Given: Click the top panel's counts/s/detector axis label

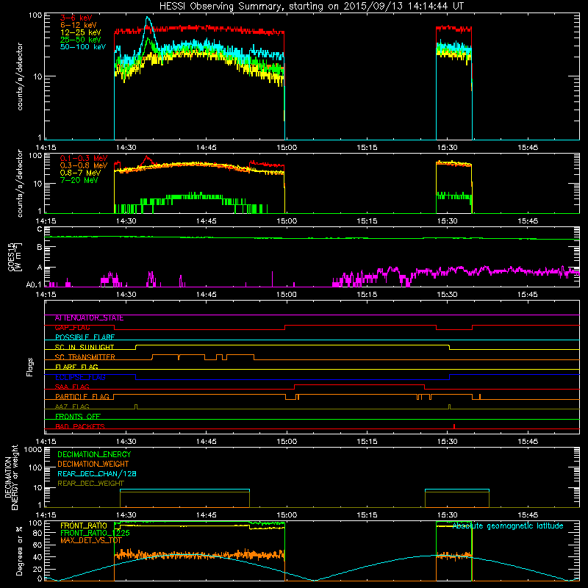Looking at the screenshot, I should (20, 76).
